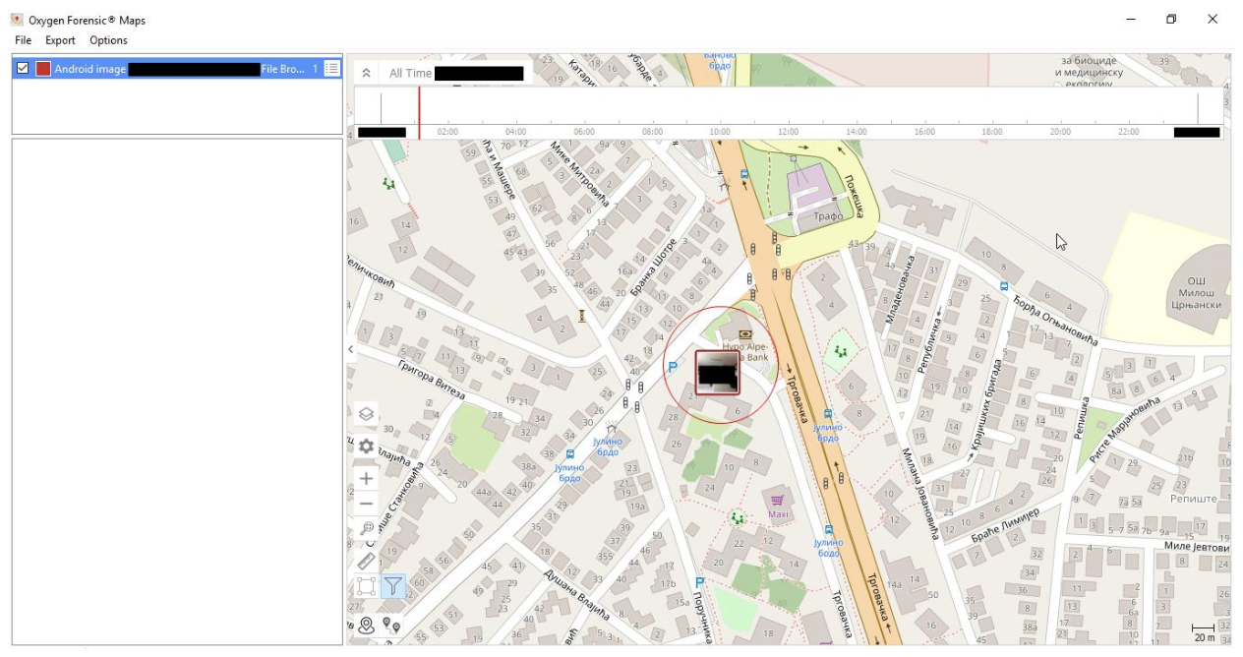Open the Options menu

click(108, 40)
